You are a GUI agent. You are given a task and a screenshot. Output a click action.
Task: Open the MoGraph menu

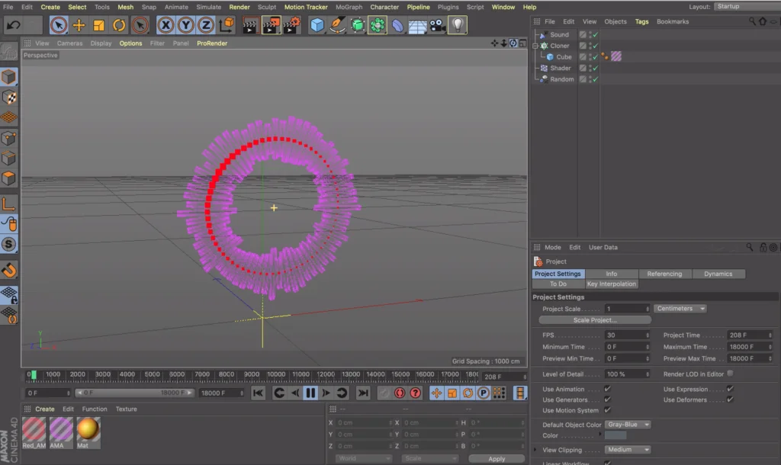coord(349,7)
